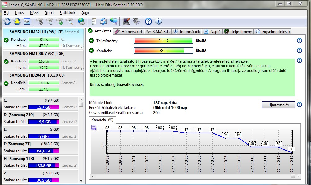Switch to the Teljesítmény tab

pyautogui.click(x=238, y=32)
